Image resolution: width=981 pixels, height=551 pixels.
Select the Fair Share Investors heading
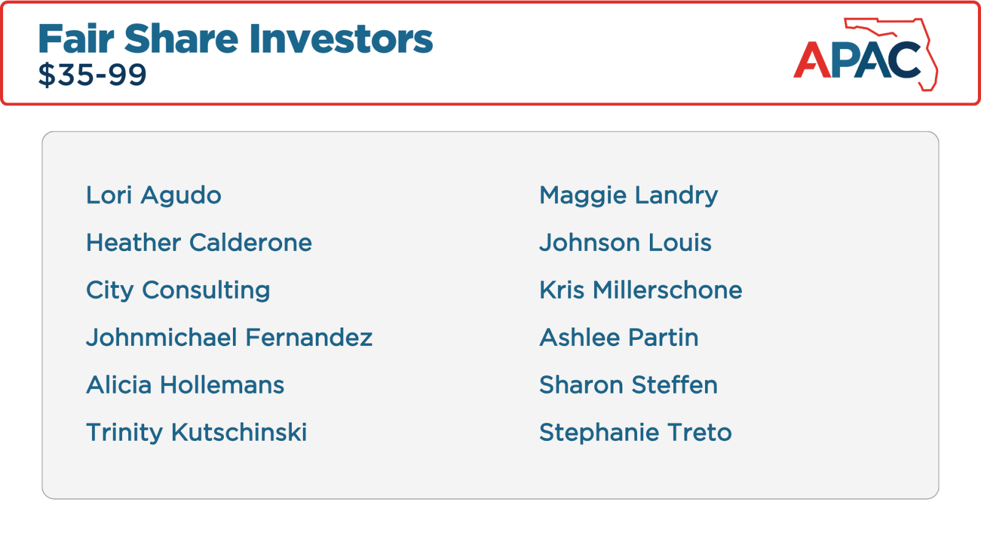point(235,39)
